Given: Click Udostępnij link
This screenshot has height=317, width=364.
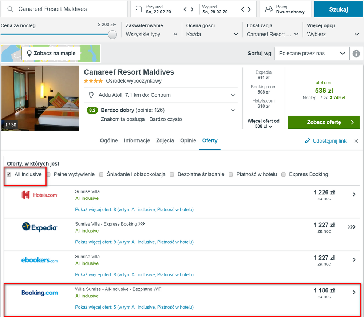Looking at the screenshot, I should (x=329, y=141).
